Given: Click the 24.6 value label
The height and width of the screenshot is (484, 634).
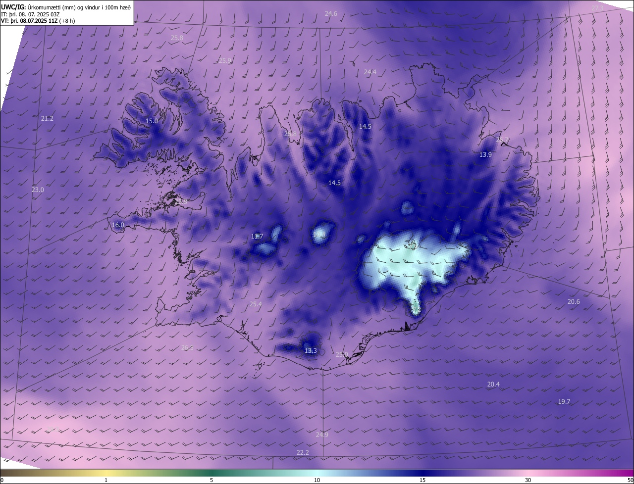Looking at the screenshot, I should click(331, 14).
